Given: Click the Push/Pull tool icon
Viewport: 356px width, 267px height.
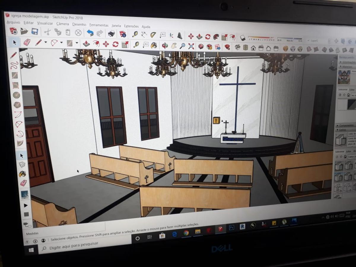Looking at the screenshot, I should (86, 44).
